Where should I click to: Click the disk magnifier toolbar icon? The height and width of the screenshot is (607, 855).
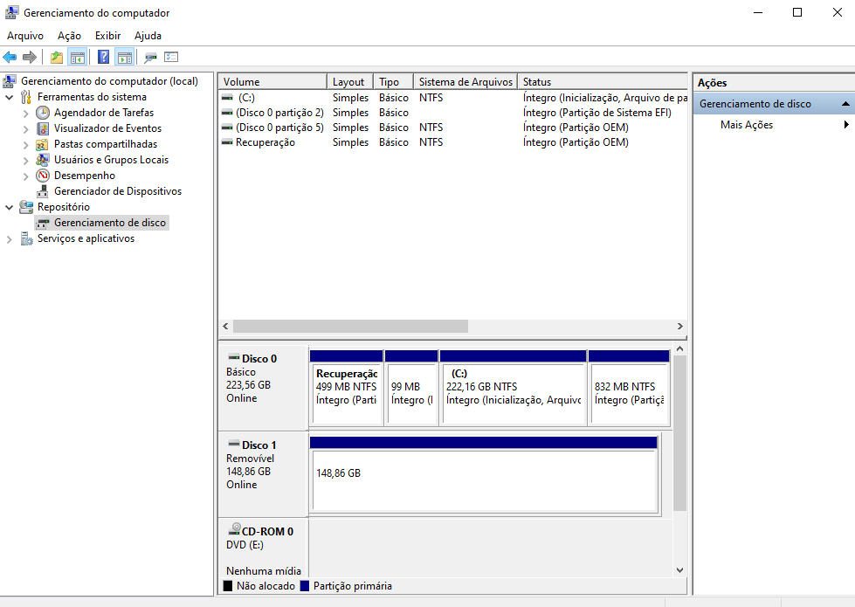[x=150, y=58]
